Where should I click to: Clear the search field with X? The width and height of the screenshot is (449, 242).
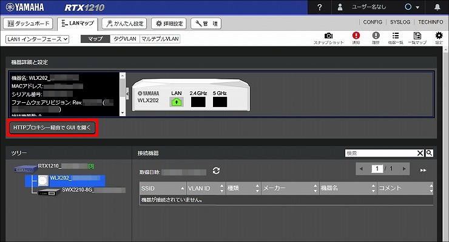pos(420,153)
